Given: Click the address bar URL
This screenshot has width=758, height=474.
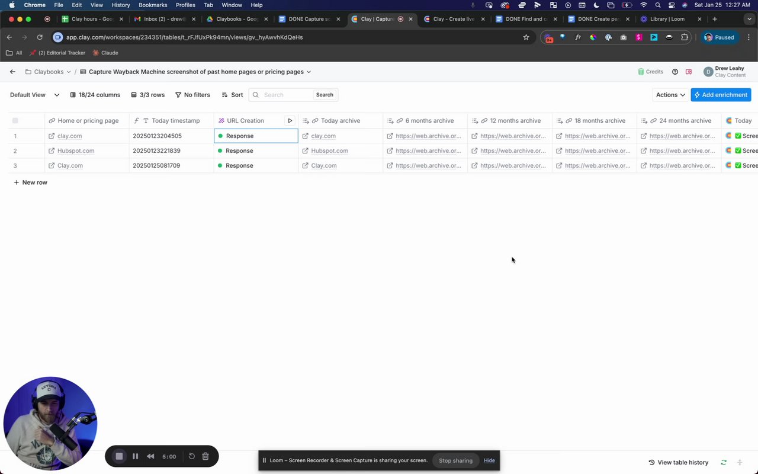Looking at the screenshot, I should click(x=184, y=37).
